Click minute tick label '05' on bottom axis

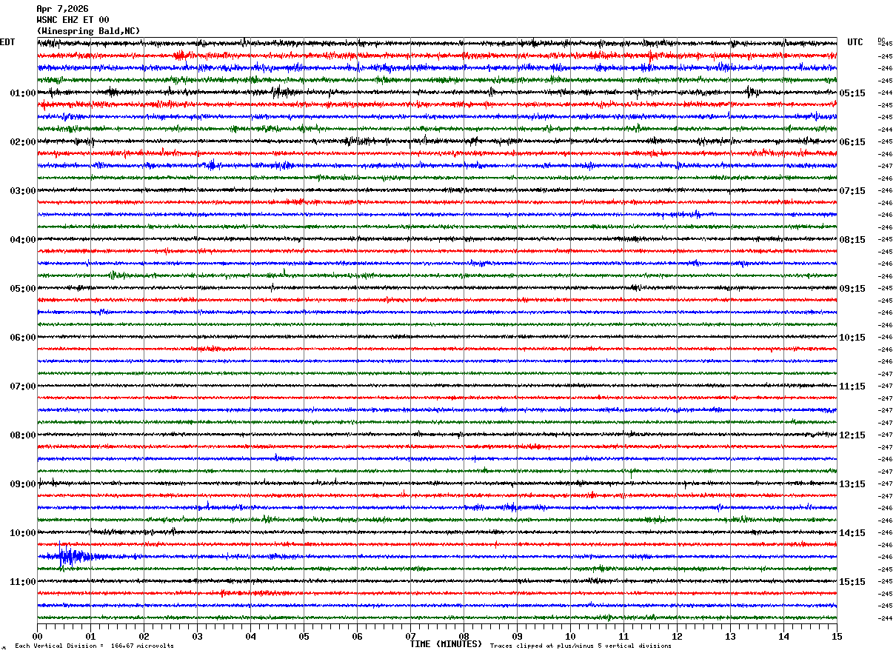click(x=304, y=636)
